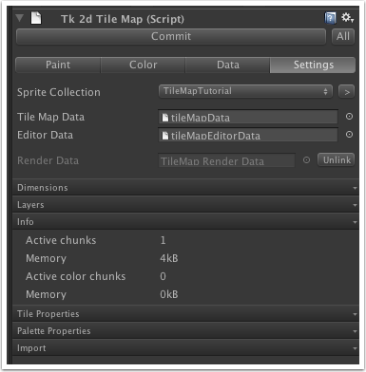Open the component gear settings menu

click(347, 18)
